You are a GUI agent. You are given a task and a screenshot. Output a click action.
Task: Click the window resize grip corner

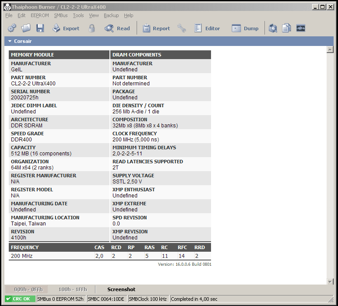[x=331, y=299]
